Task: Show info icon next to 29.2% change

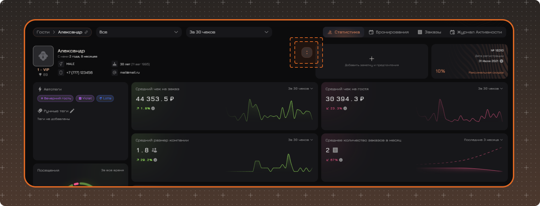Action: 155,160
